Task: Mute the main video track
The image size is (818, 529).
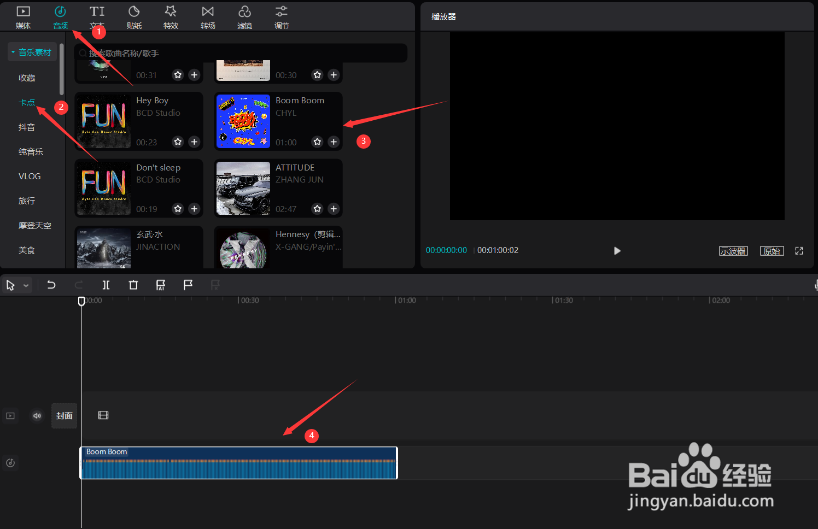Action: (37, 416)
